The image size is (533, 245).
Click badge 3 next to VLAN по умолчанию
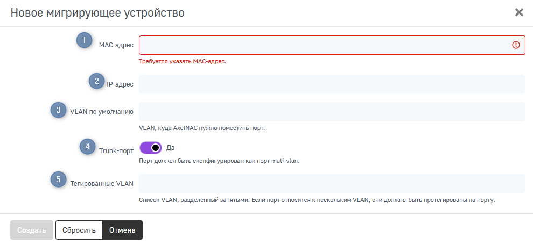(x=58, y=110)
